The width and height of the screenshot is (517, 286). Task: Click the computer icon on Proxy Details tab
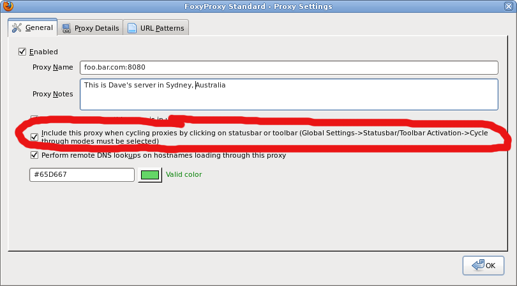point(66,28)
